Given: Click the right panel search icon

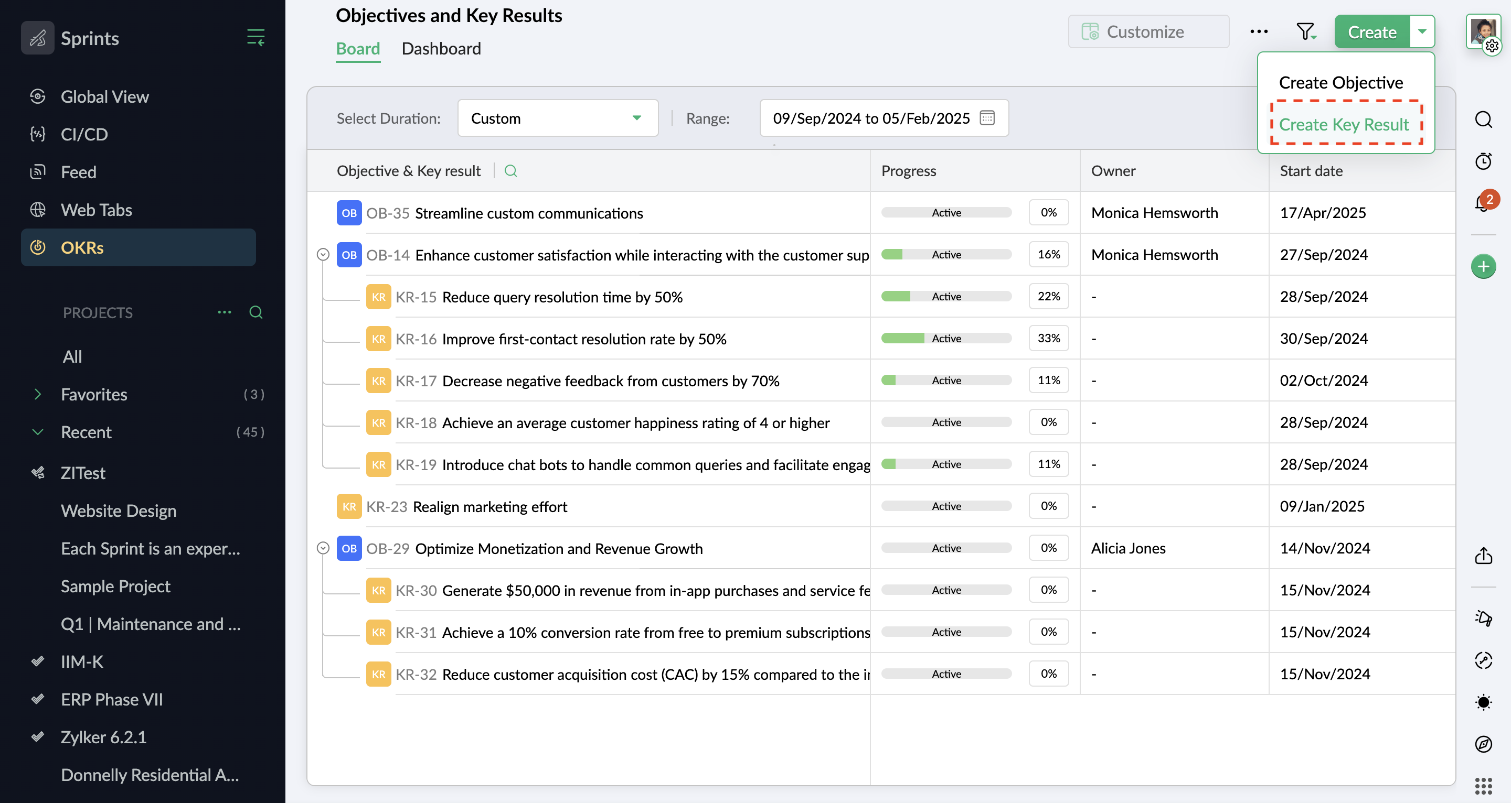Looking at the screenshot, I should coord(1483,120).
